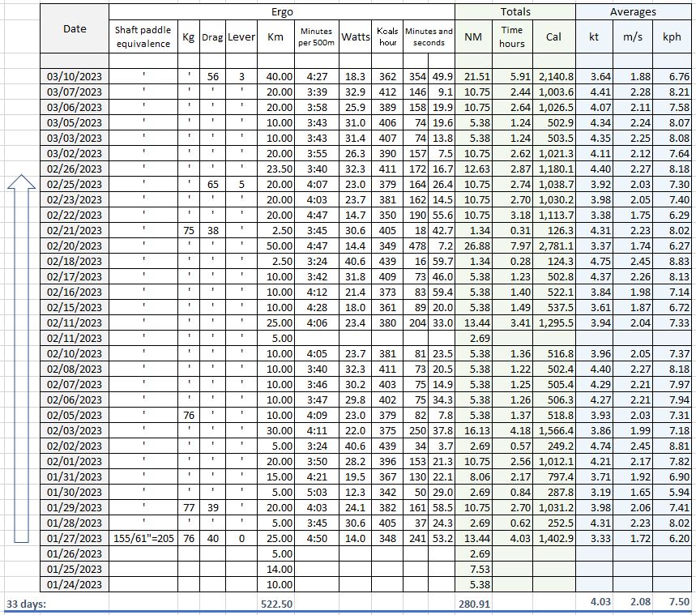Select the Km column header
This screenshot has width=696, height=615.
pyautogui.click(x=275, y=36)
